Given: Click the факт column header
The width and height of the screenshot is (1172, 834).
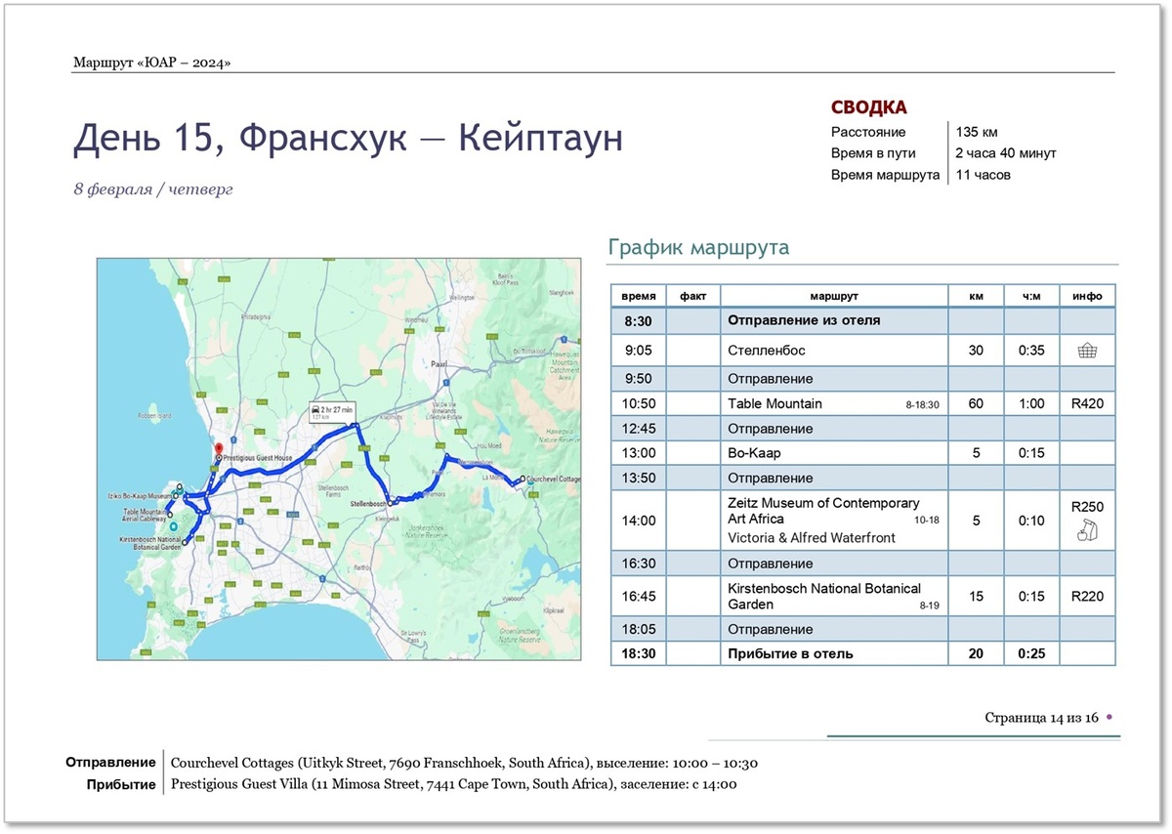Looking at the screenshot, I should pos(693,296).
